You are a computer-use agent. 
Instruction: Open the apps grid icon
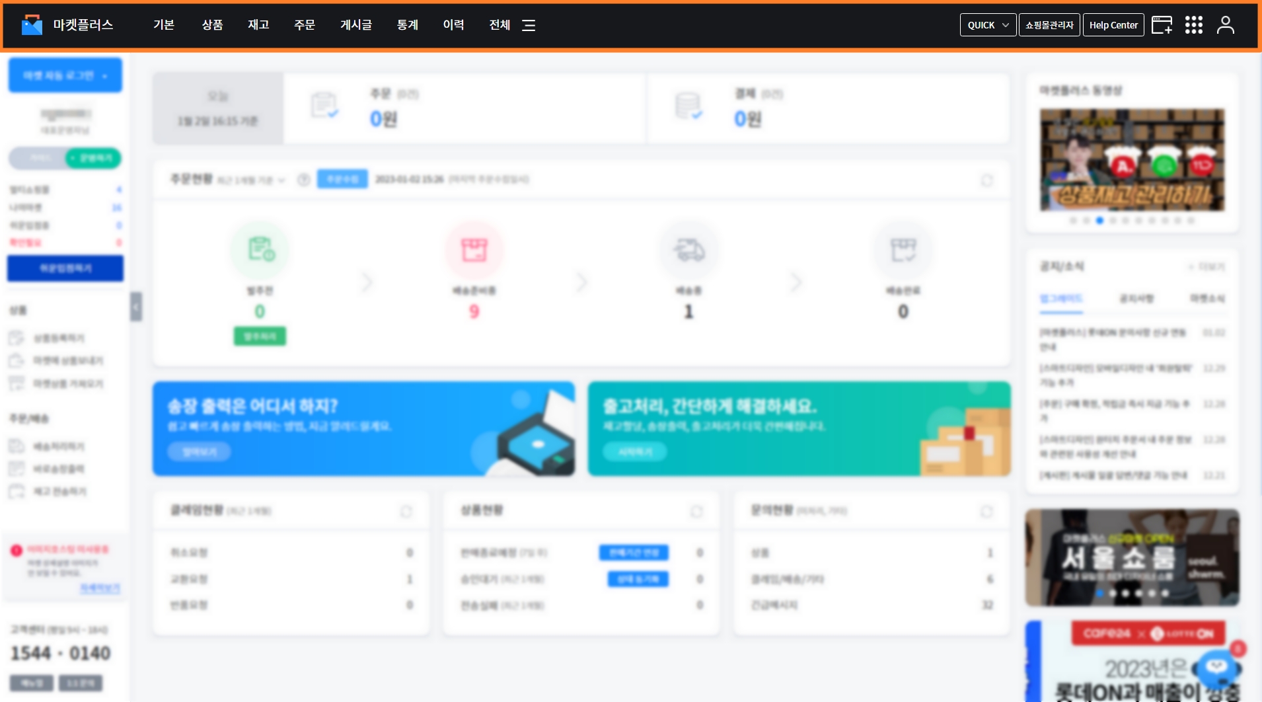click(x=1194, y=25)
